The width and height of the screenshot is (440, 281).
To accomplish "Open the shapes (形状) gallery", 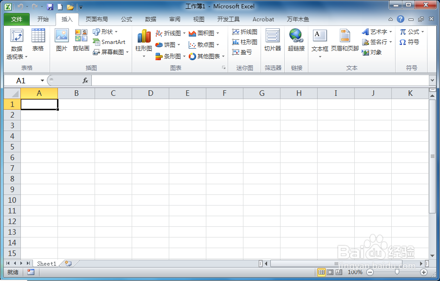I will (105, 31).
